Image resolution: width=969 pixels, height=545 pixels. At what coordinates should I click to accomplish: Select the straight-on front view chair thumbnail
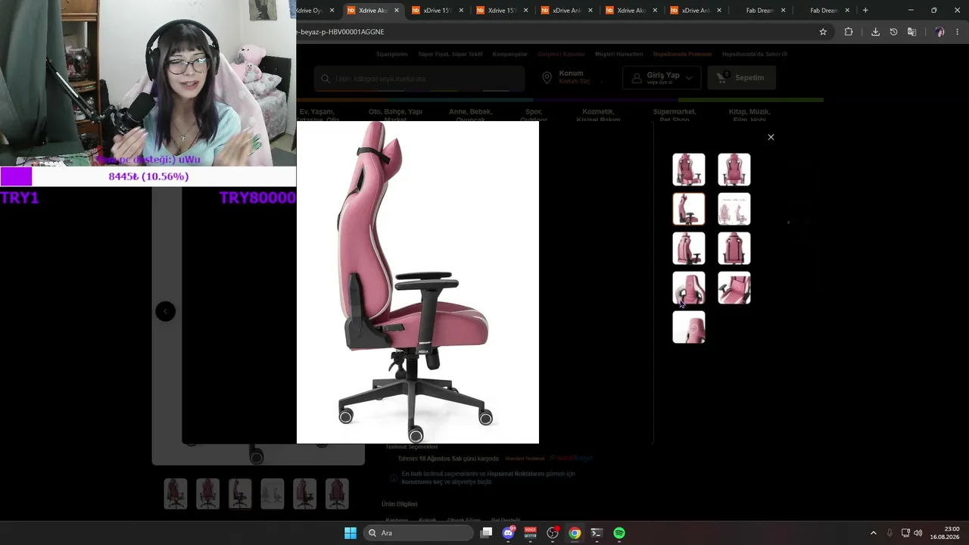[x=734, y=170]
